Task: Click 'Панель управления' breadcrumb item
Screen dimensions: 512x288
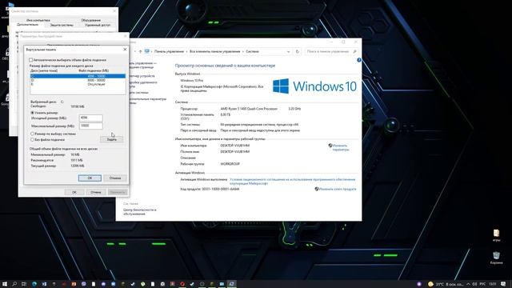Action: pyautogui.click(x=169, y=51)
